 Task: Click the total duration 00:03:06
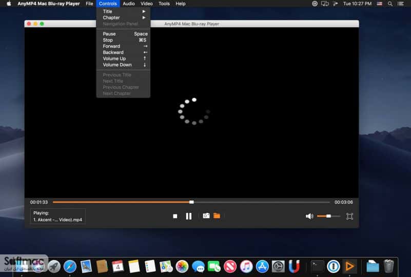pyautogui.click(x=343, y=202)
